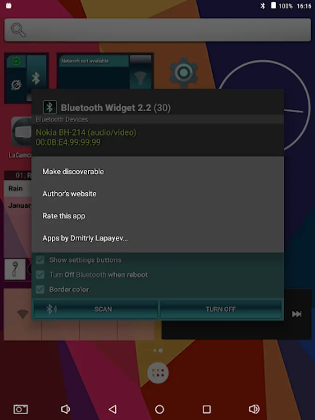Tap the search magnifier icon
The height and width of the screenshot is (420, 315).
click(x=18, y=30)
